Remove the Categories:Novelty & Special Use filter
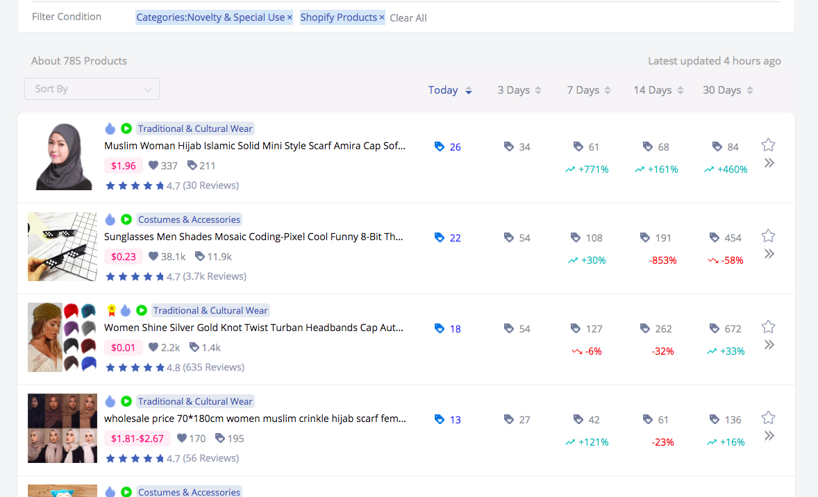The width and height of the screenshot is (818, 497). click(x=290, y=17)
